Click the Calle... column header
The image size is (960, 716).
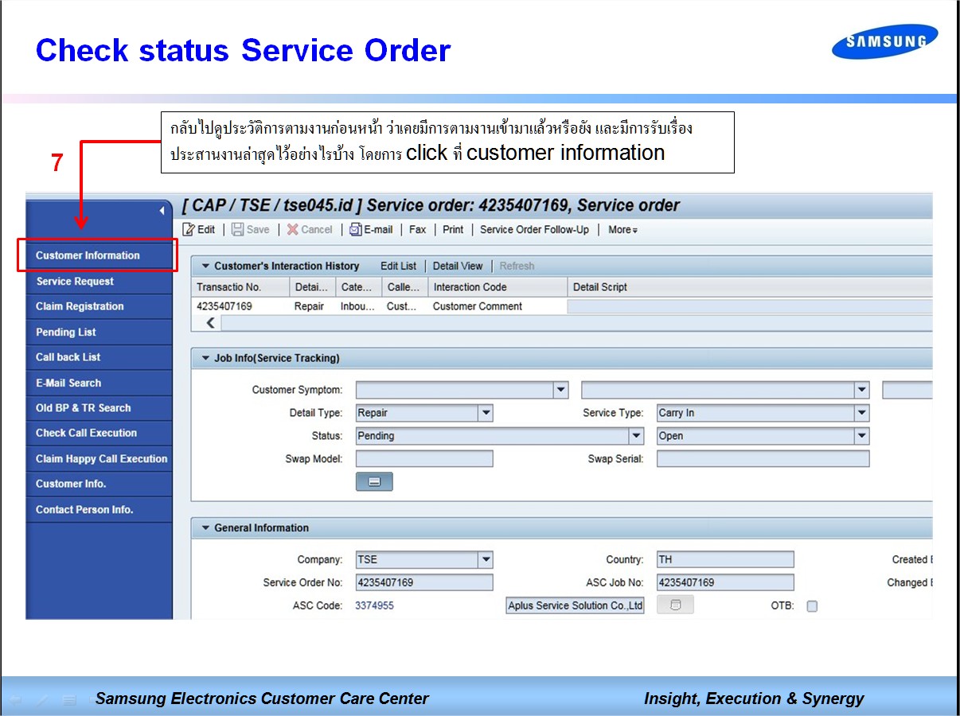405,287
